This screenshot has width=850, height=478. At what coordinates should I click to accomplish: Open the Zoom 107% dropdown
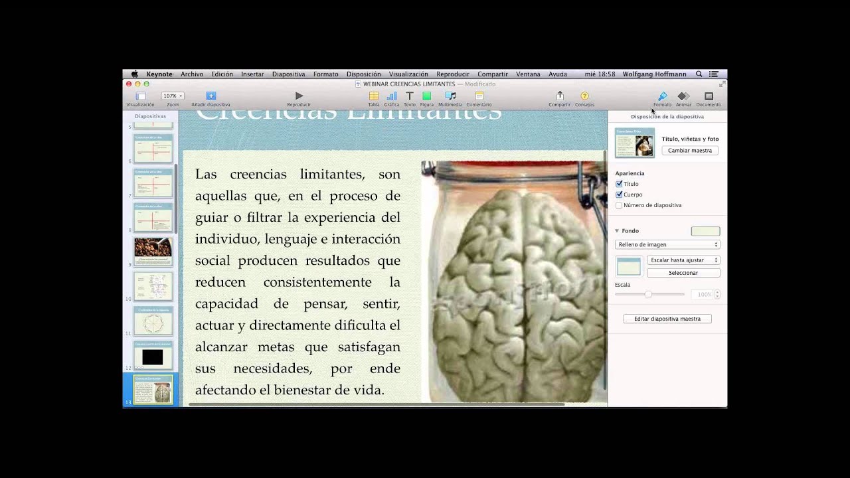tap(173, 96)
